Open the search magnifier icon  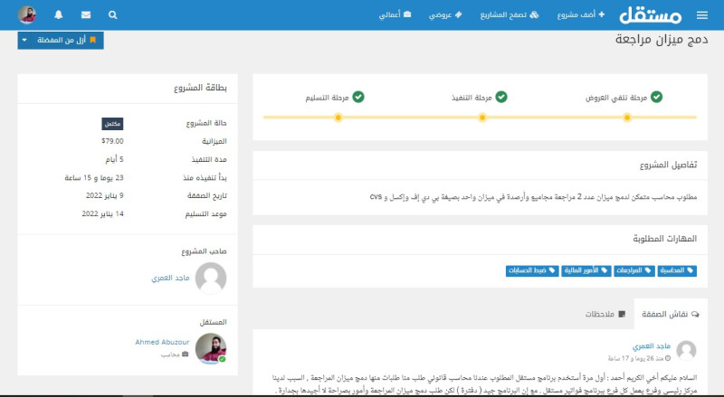coord(112,14)
